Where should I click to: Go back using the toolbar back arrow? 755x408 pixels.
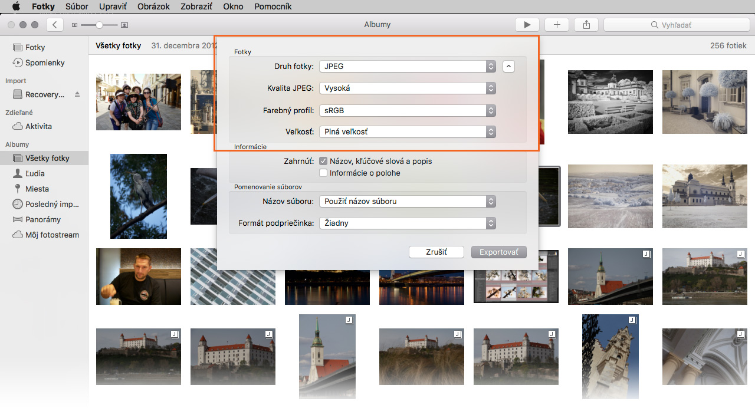coord(55,25)
